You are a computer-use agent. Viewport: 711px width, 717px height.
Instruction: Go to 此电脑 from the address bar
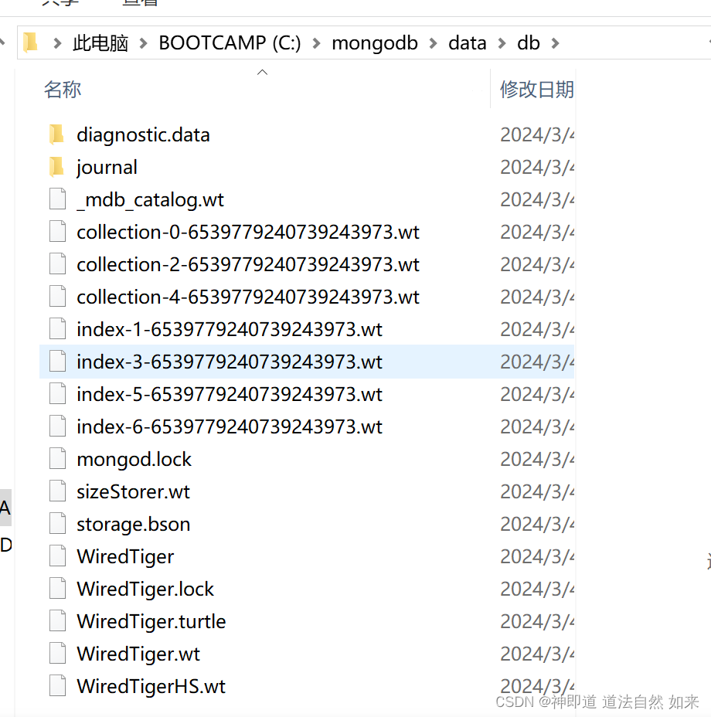[x=100, y=42]
